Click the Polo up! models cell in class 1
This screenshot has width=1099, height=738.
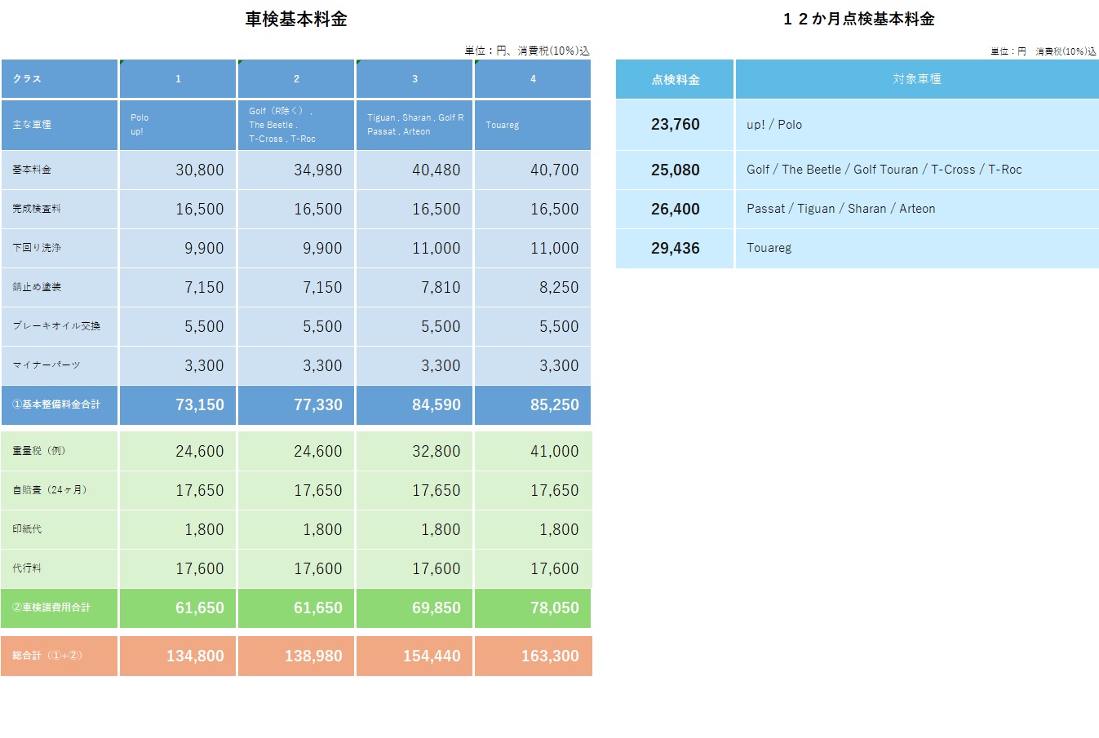click(x=178, y=125)
